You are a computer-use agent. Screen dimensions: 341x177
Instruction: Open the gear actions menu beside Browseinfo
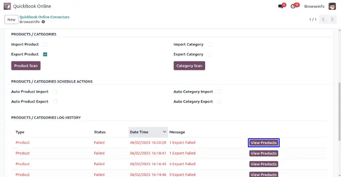click(x=43, y=22)
